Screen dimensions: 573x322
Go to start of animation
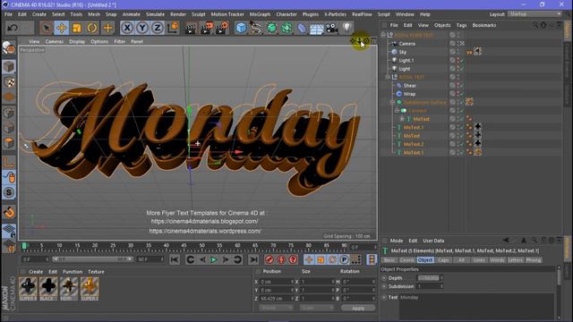(175, 260)
